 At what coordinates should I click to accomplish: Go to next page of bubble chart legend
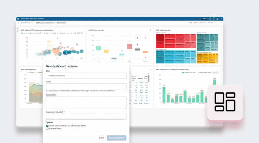76,33
